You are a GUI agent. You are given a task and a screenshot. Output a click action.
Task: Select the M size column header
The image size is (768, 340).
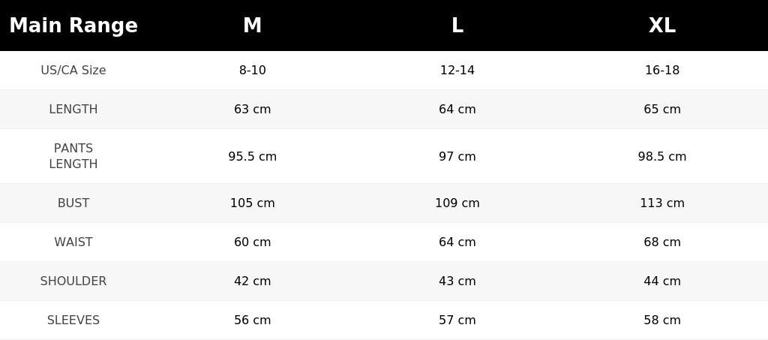coord(252,26)
